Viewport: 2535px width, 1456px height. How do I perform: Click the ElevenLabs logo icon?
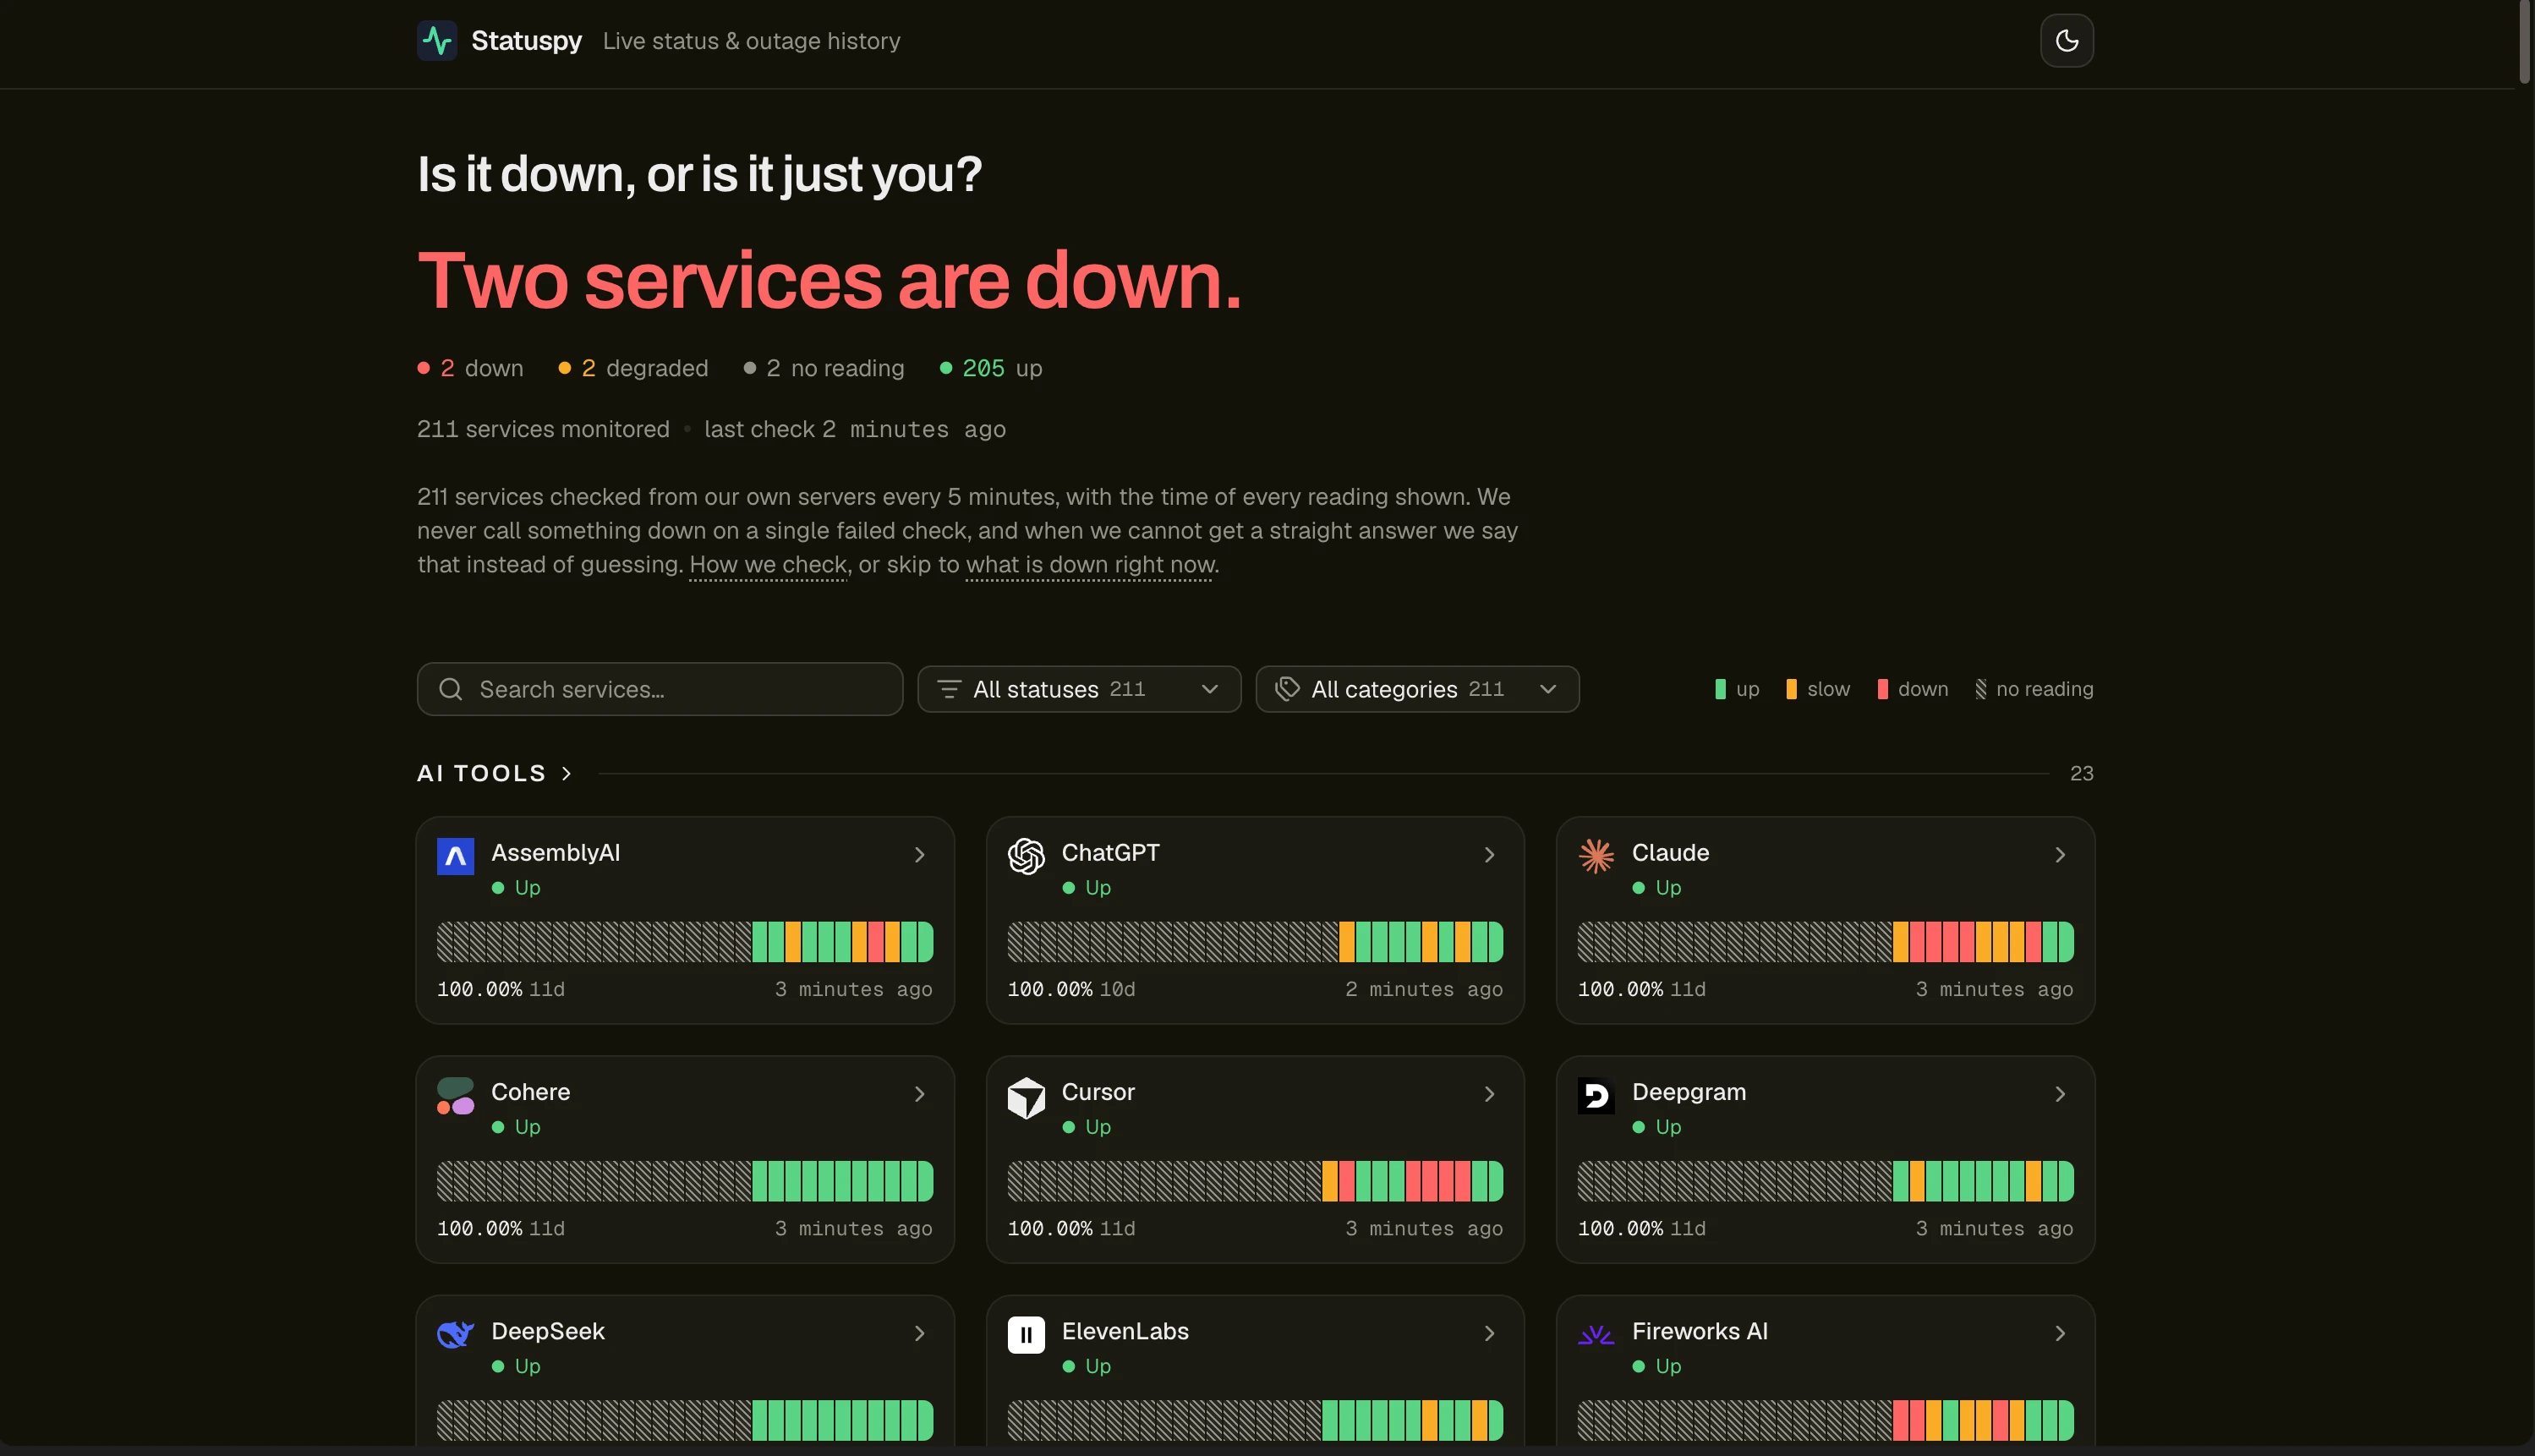pyautogui.click(x=1026, y=1335)
